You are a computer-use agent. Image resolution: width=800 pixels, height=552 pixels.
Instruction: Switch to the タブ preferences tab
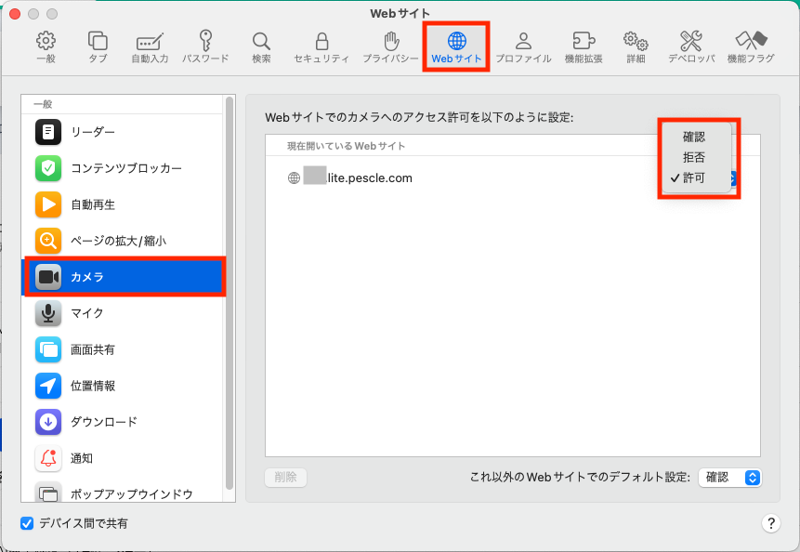pos(98,45)
